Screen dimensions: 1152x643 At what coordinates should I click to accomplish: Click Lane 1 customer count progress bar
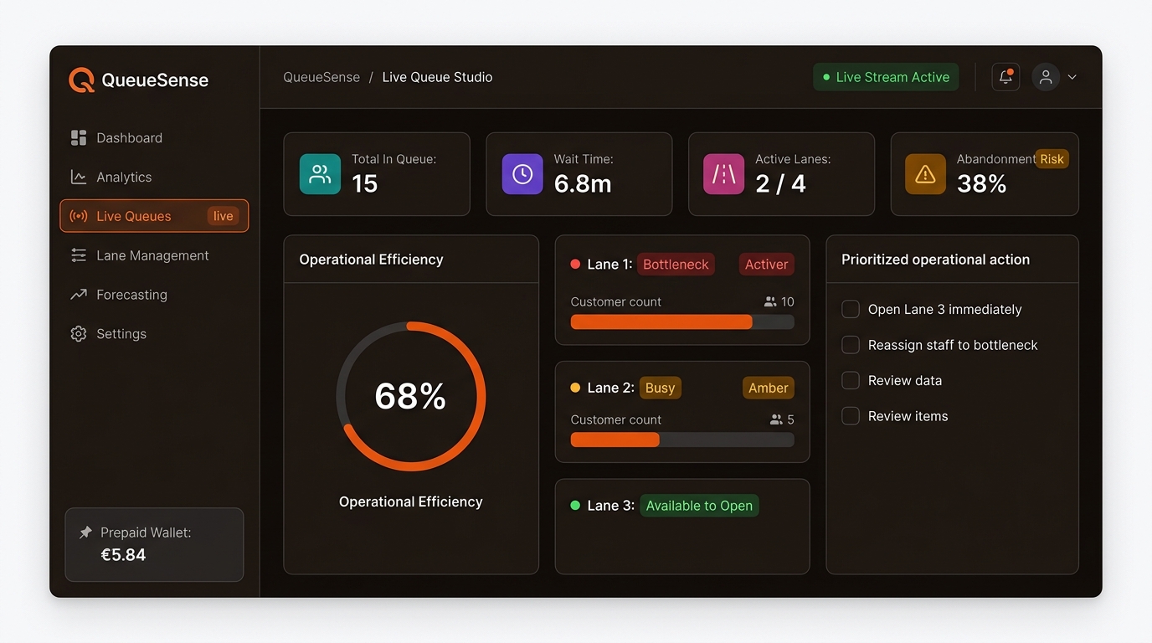click(x=682, y=321)
